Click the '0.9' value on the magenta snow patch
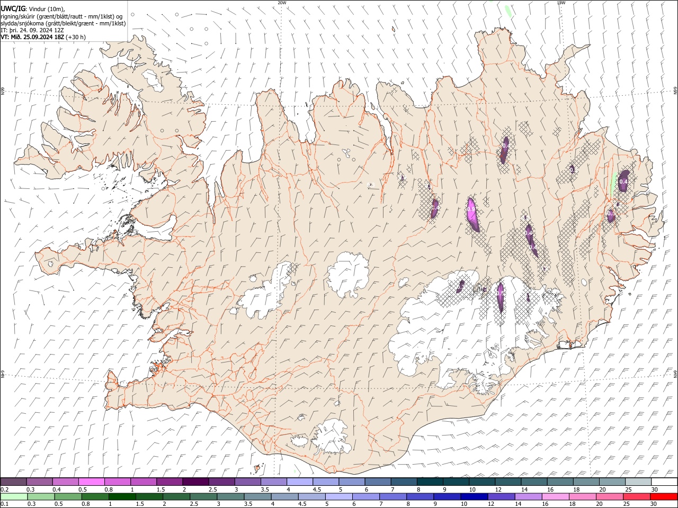 click(x=471, y=210)
